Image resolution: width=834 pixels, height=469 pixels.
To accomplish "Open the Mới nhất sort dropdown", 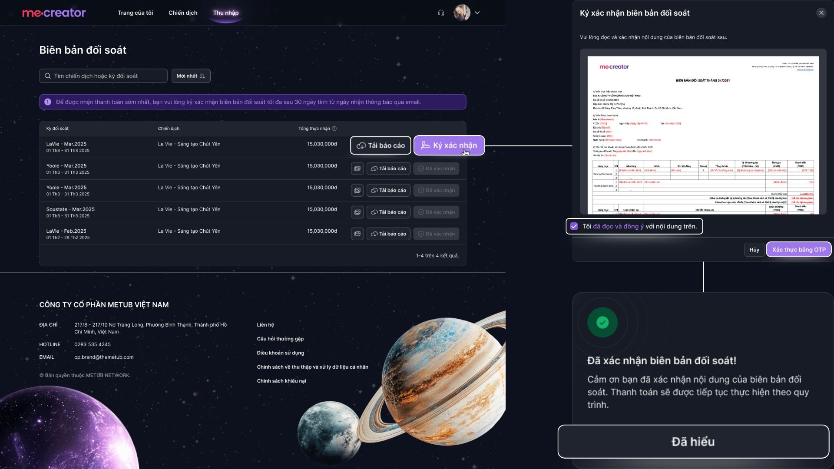I will point(191,76).
